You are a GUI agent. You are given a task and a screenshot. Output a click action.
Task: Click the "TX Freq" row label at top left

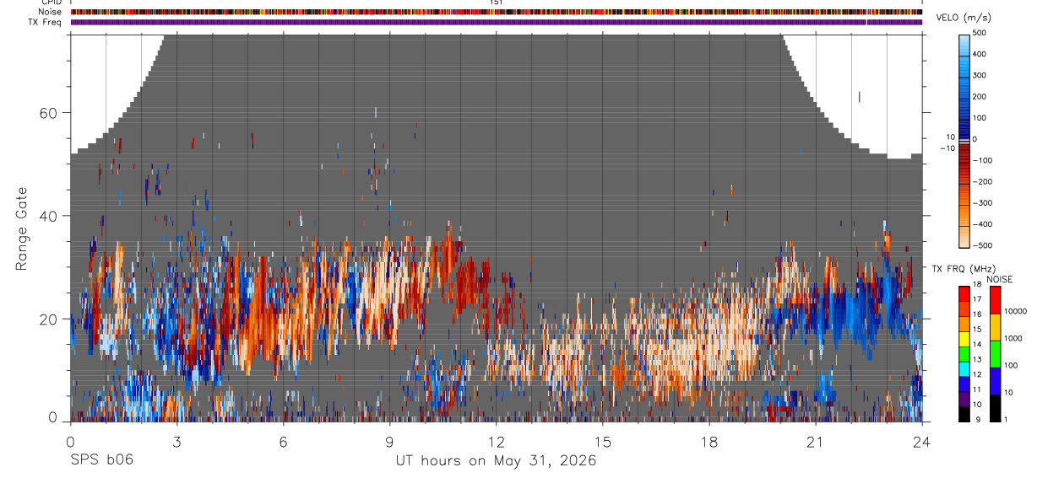[46, 22]
